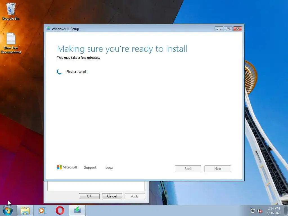Maximize the Windows 11 Setup window
This screenshot has width=288, height=216.
(228, 29)
